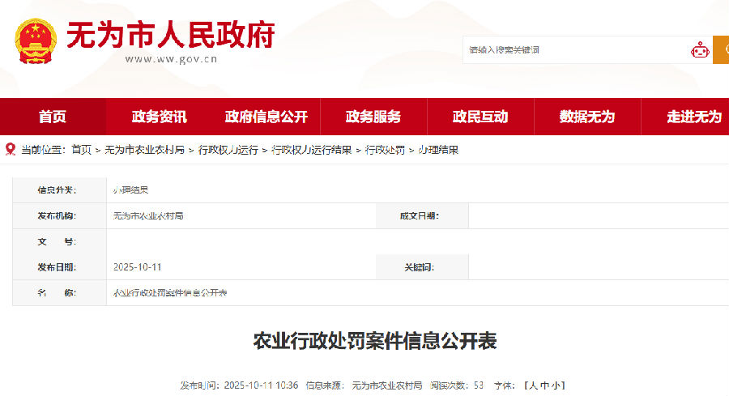Go to 无为市农业农村局 breadcrumb link

click(x=145, y=150)
